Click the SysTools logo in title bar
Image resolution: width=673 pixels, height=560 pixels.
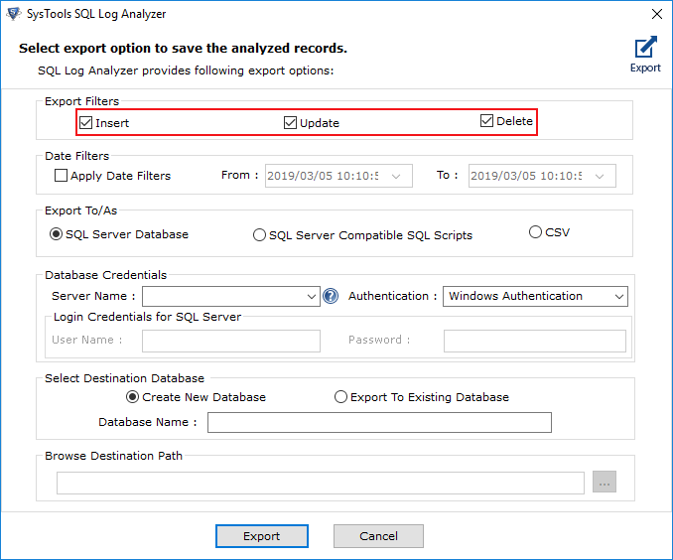(13, 14)
